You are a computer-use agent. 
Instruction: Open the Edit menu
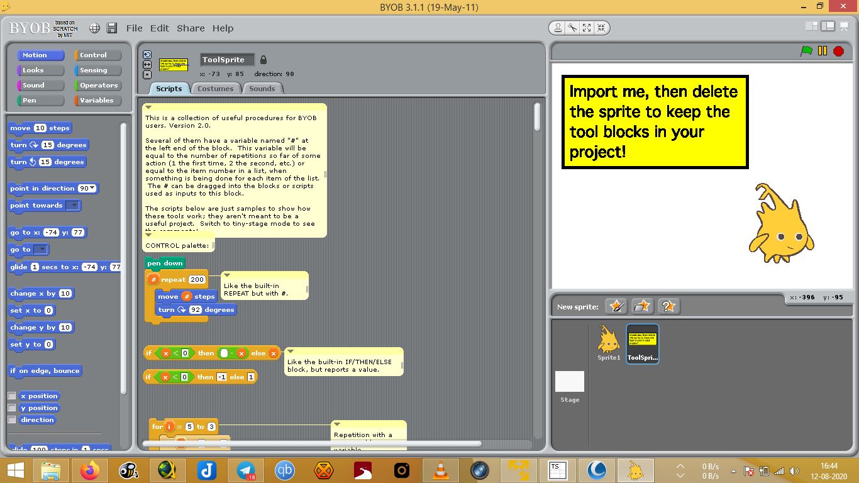click(160, 28)
